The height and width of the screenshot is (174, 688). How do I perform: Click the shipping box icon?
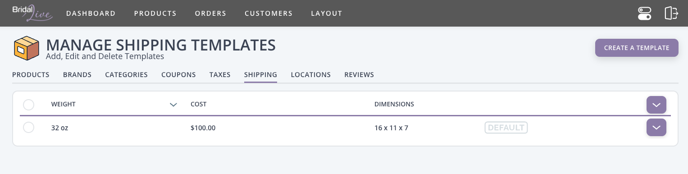coord(27,48)
